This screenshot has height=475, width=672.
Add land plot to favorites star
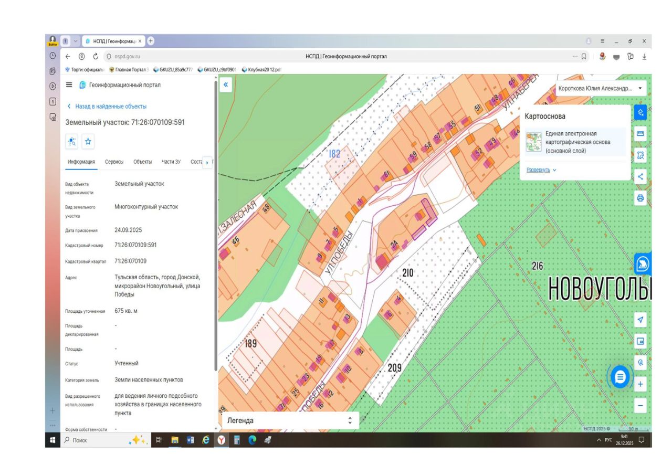pyautogui.click(x=88, y=141)
